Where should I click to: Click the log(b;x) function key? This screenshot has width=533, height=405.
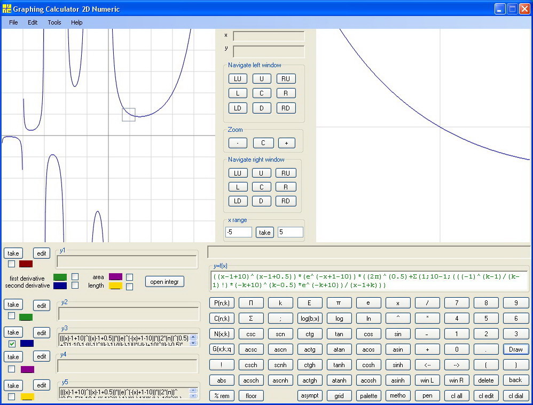point(310,319)
